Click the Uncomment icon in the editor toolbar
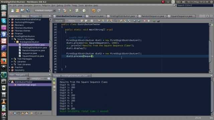The height and width of the screenshot is (120, 214). 158,21
